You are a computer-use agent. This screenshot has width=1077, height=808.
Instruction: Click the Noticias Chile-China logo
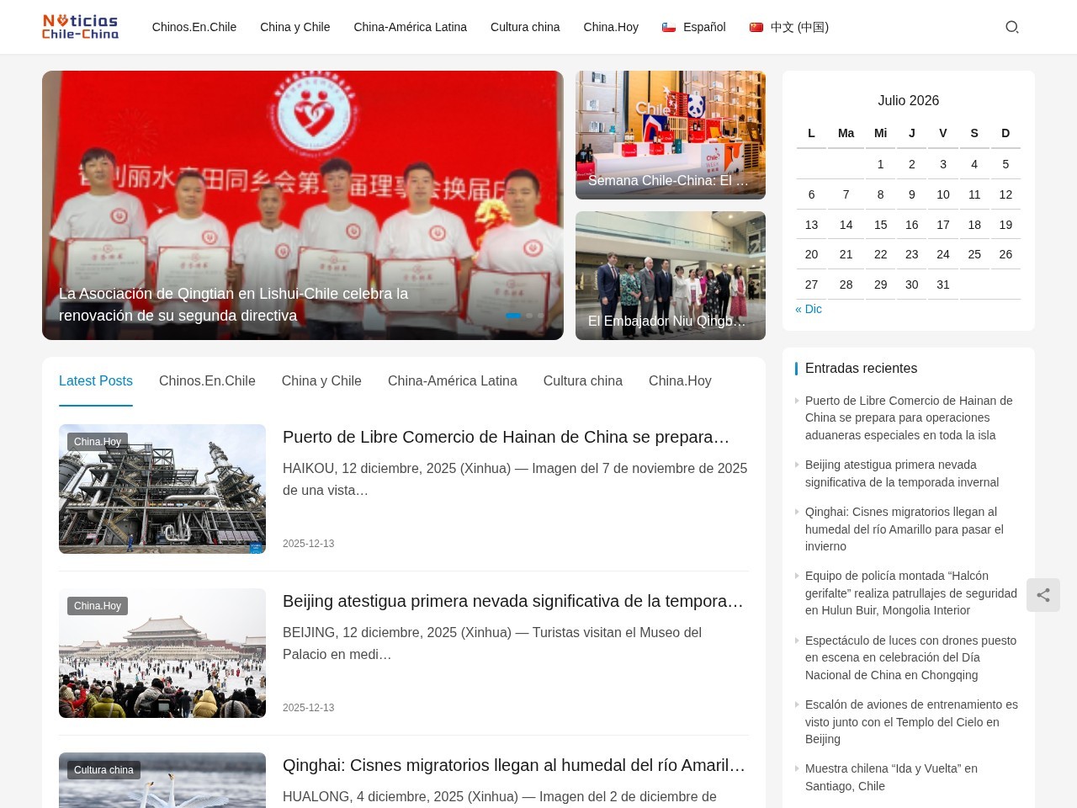(x=81, y=27)
